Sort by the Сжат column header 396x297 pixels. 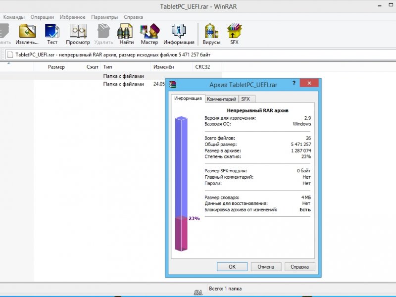tap(84, 67)
